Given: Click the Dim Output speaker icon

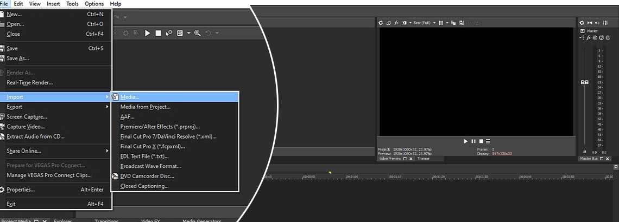Looking at the screenshot, I should click(597, 23).
